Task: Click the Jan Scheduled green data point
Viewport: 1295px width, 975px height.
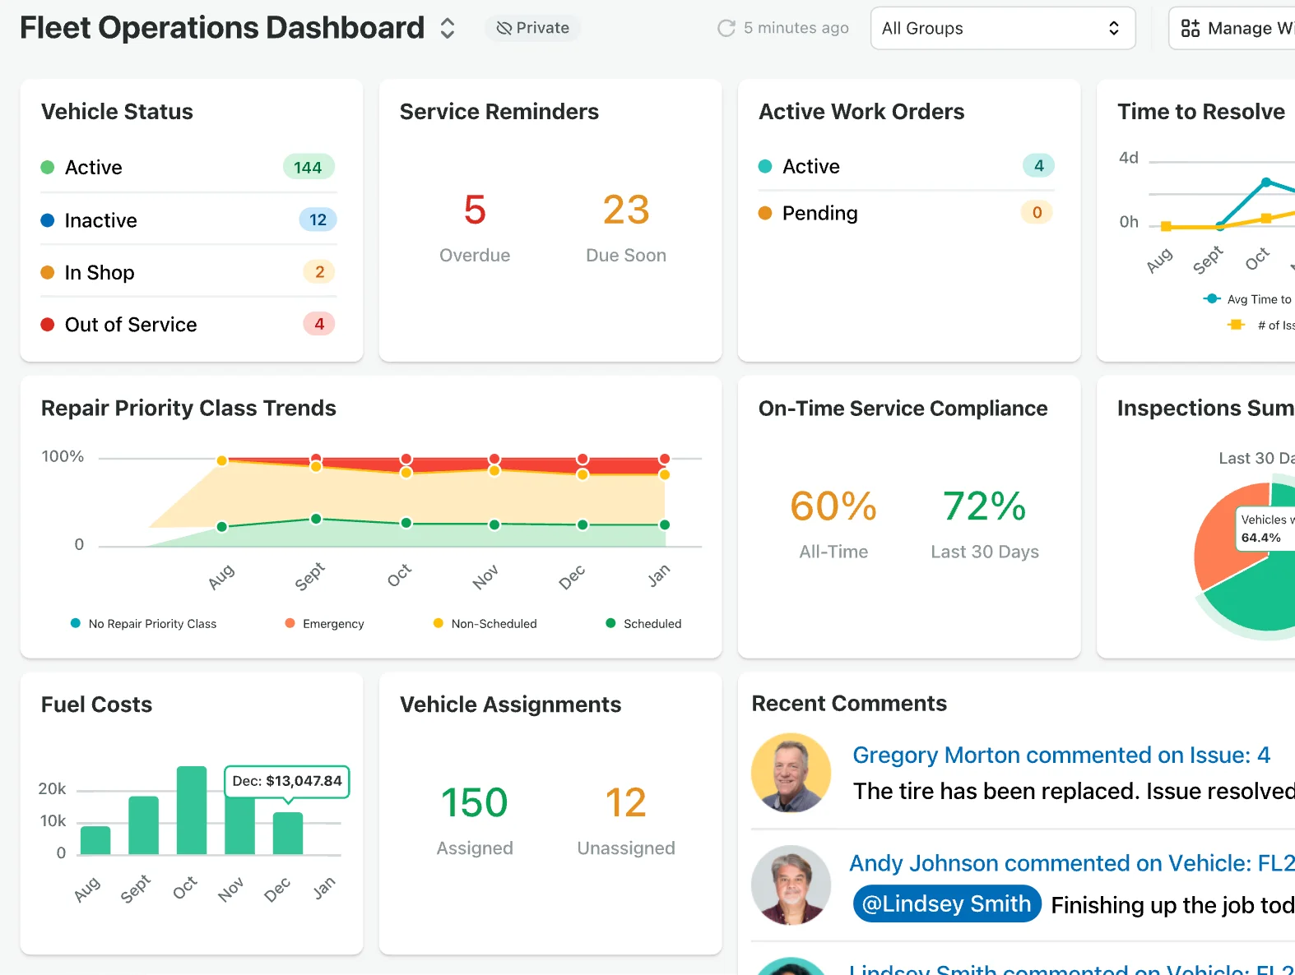Action: [x=665, y=524]
